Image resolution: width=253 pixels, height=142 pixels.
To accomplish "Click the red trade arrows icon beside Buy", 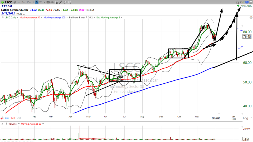I will click(2, 118).
